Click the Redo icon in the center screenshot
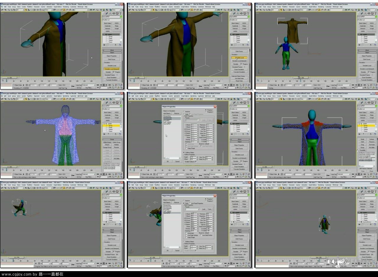Viewport: 378px width, 277px height. tap(133, 99)
